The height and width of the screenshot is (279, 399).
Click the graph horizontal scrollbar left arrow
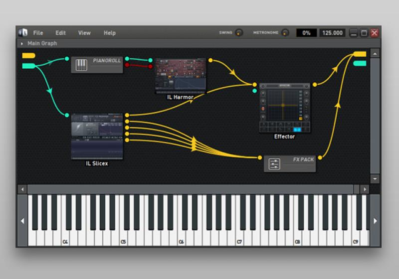click(x=22, y=189)
